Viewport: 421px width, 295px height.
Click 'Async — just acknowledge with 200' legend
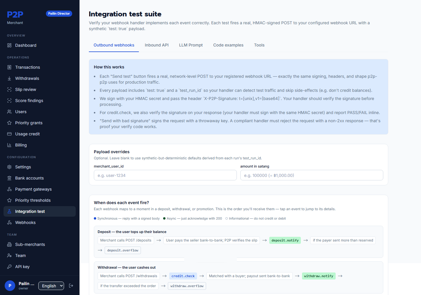(192, 218)
